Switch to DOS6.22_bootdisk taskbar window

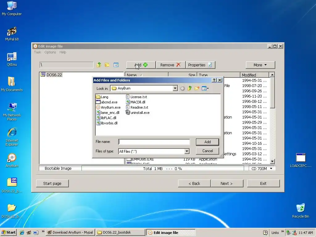coord(120,232)
